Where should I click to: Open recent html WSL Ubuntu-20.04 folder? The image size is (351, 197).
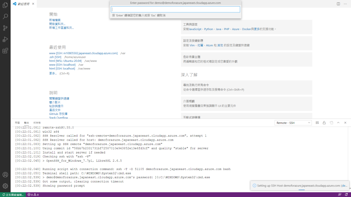65,61
